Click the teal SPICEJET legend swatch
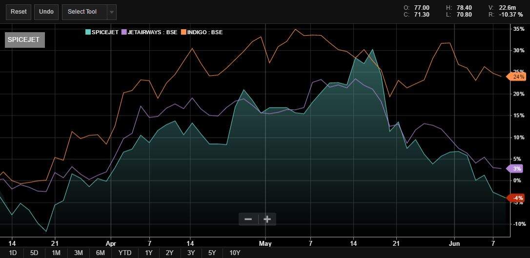Image resolution: width=530 pixels, height=258 pixels. [x=87, y=32]
